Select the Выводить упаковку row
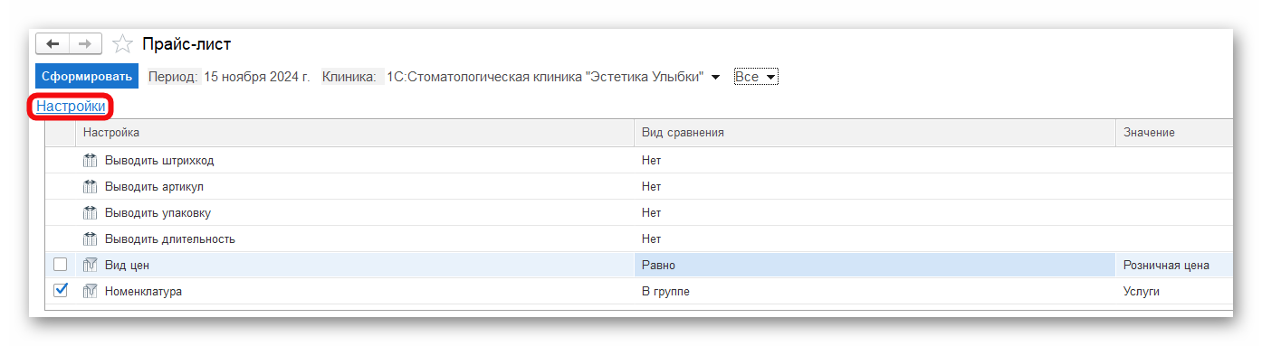The image size is (1262, 346). (x=639, y=213)
